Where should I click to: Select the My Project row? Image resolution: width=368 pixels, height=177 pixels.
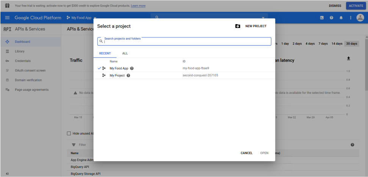[x=184, y=75]
